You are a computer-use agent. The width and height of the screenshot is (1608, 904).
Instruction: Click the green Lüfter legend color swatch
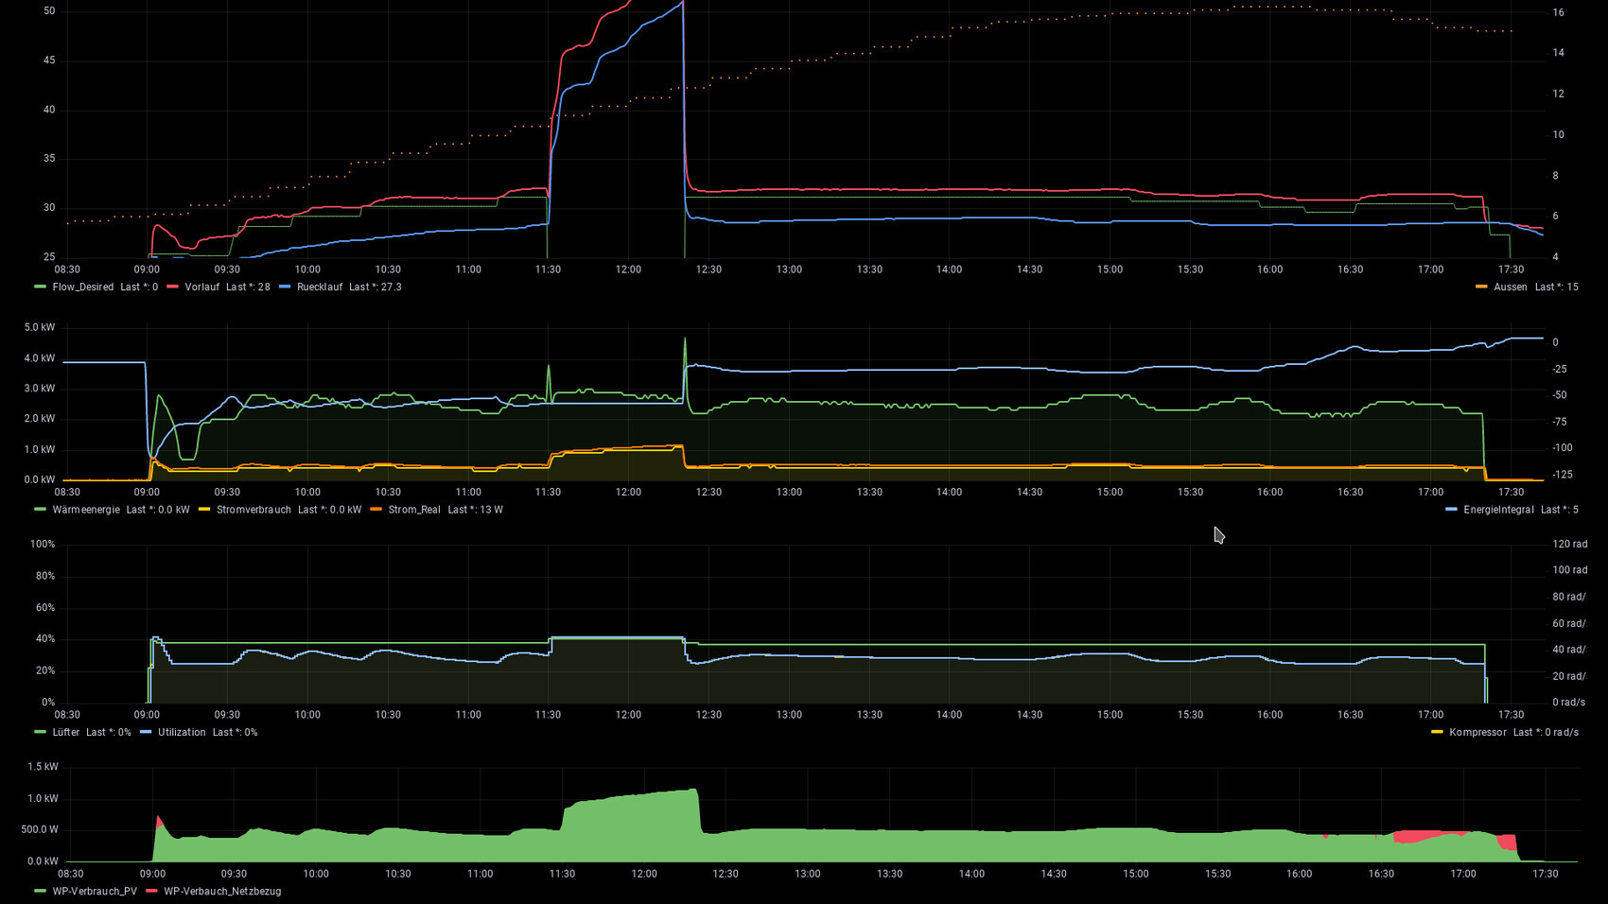point(40,733)
